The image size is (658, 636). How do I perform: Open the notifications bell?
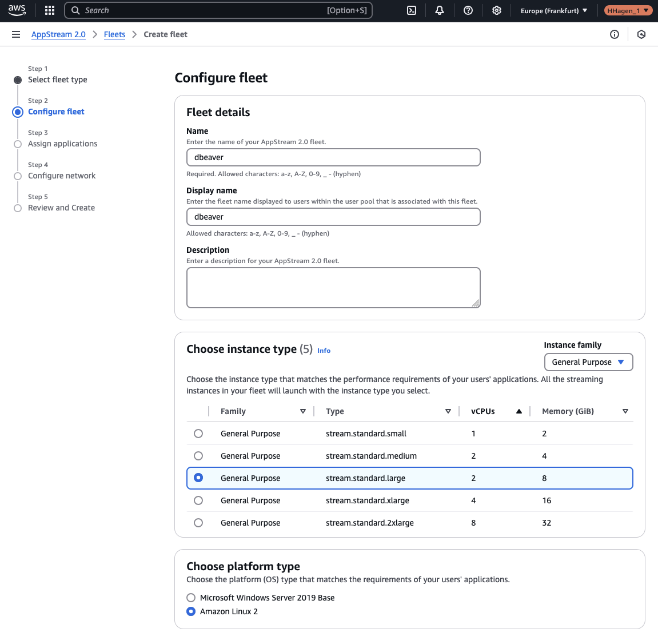[440, 10]
